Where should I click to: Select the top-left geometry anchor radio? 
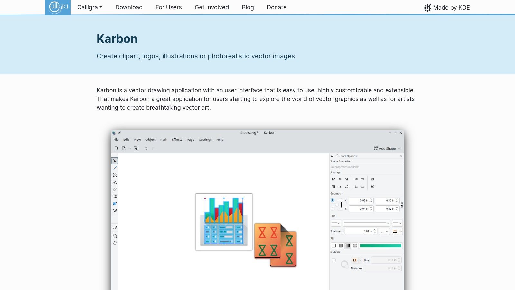[x=332, y=200]
